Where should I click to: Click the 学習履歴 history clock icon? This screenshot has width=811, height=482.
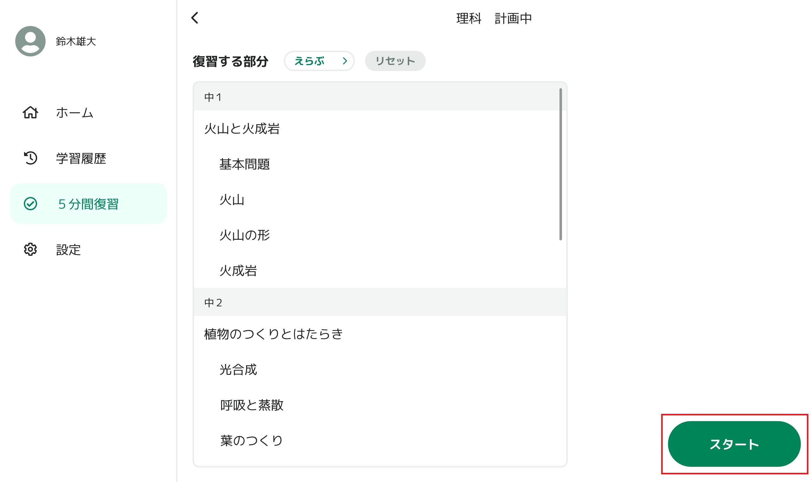tap(30, 158)
